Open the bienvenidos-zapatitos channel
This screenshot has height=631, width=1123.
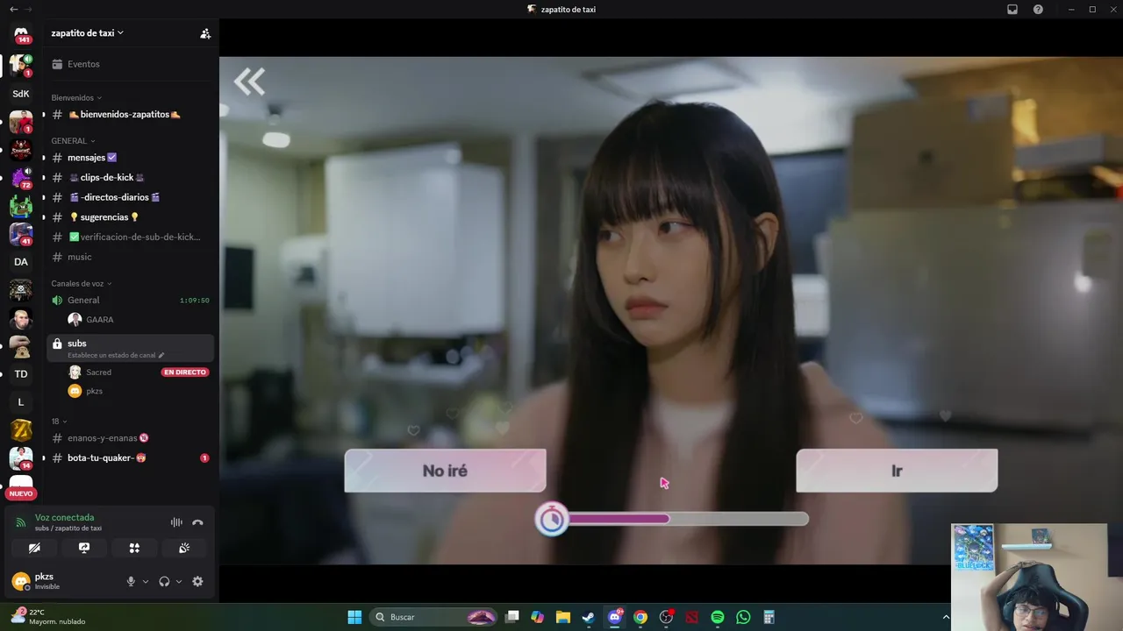[130, 115]
